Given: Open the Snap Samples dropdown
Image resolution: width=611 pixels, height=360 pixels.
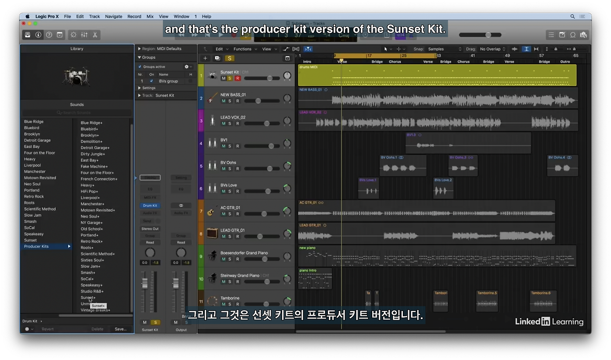Looking at the screenshot, I should click(445, 49).
